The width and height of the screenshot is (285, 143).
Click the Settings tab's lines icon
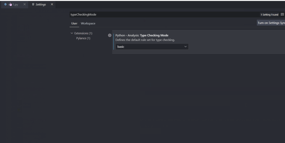[33, 4]
